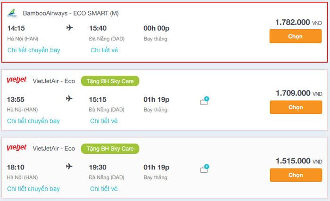The width and height of the screenshot is (330, 201).
Task: Open Chi tiết vé for the 13:55 flight
Action: (x=104, y=121)
